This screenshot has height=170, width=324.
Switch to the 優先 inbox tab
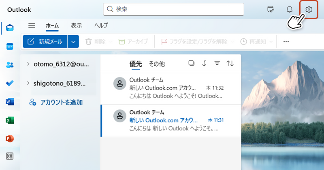pos(136,64)
